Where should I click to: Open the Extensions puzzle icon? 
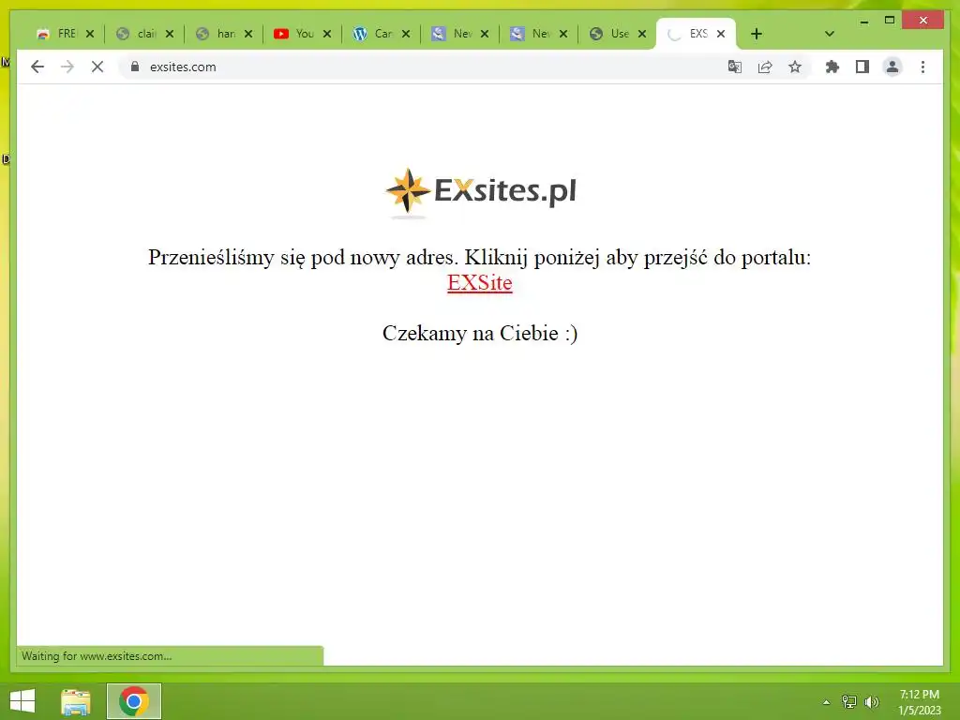pyautogui.click(x=832, y=67)
